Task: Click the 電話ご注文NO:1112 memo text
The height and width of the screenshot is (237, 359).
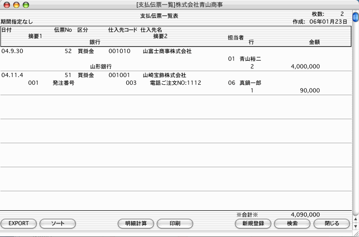Action: [x=175, y=83]
